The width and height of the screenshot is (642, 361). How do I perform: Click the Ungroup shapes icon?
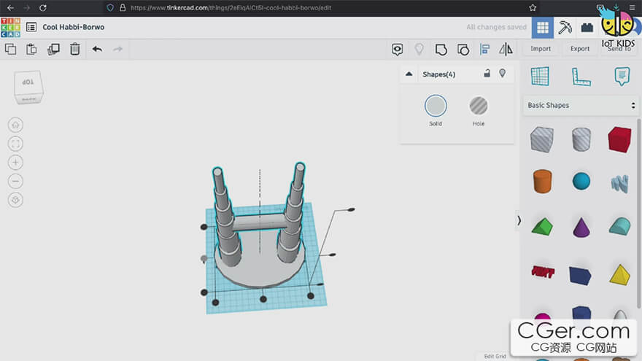pyautogui.click(x=463, y=50)
